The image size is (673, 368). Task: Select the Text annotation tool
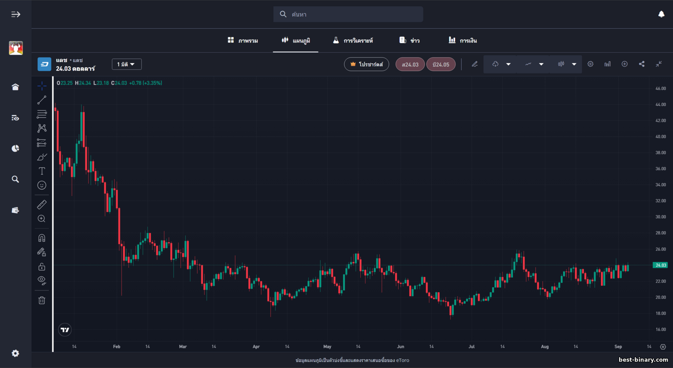point(42,171)
